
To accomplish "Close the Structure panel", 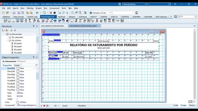I will pos(37,26).
